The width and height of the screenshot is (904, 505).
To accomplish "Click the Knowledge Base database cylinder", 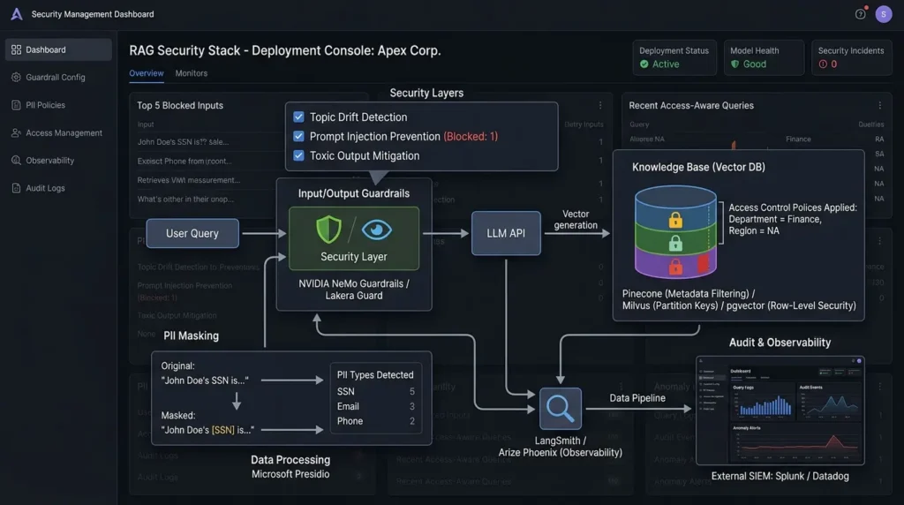I will coord(675,231).
